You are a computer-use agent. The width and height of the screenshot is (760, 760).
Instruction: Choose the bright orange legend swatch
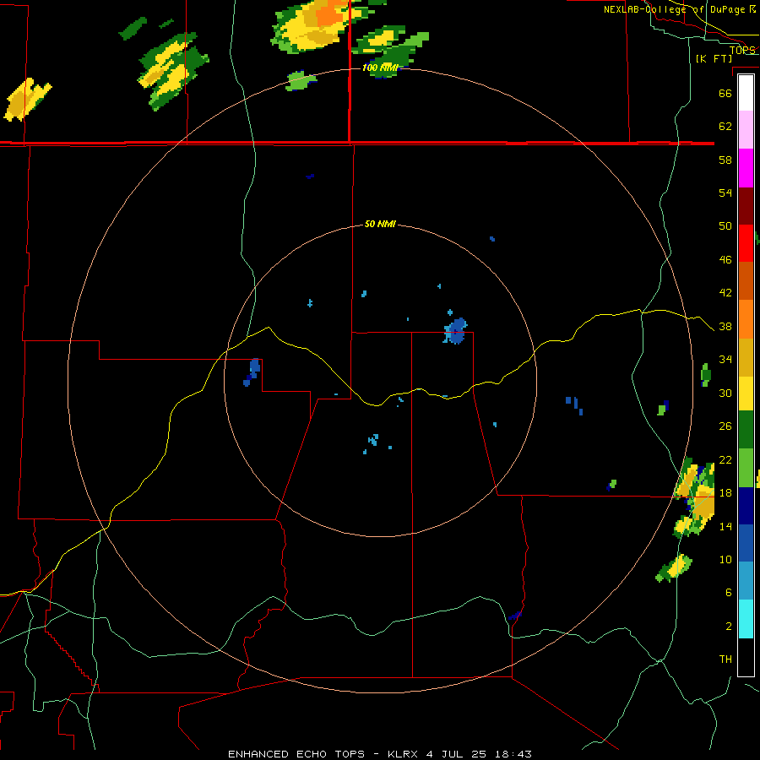(x=746, y=319)
